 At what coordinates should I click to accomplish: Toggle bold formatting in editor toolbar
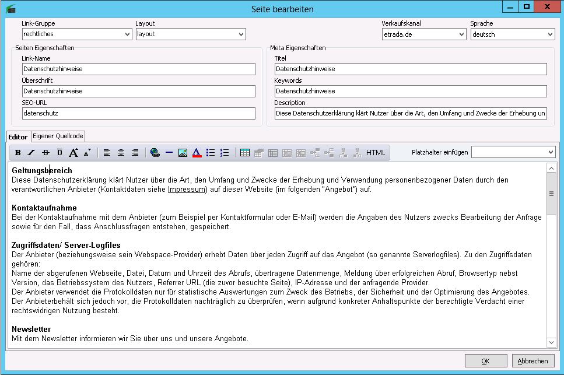pos(17,153)
